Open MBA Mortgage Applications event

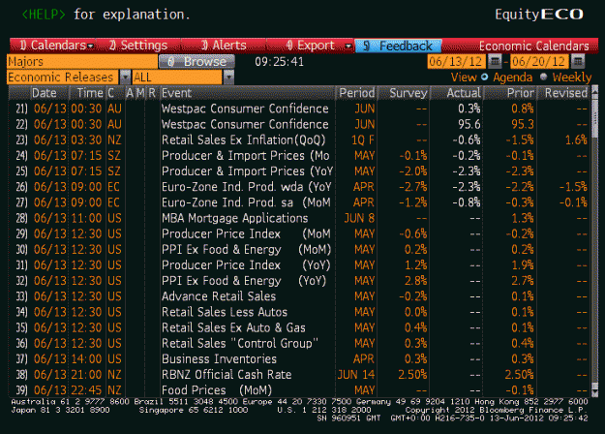(299, 218)
